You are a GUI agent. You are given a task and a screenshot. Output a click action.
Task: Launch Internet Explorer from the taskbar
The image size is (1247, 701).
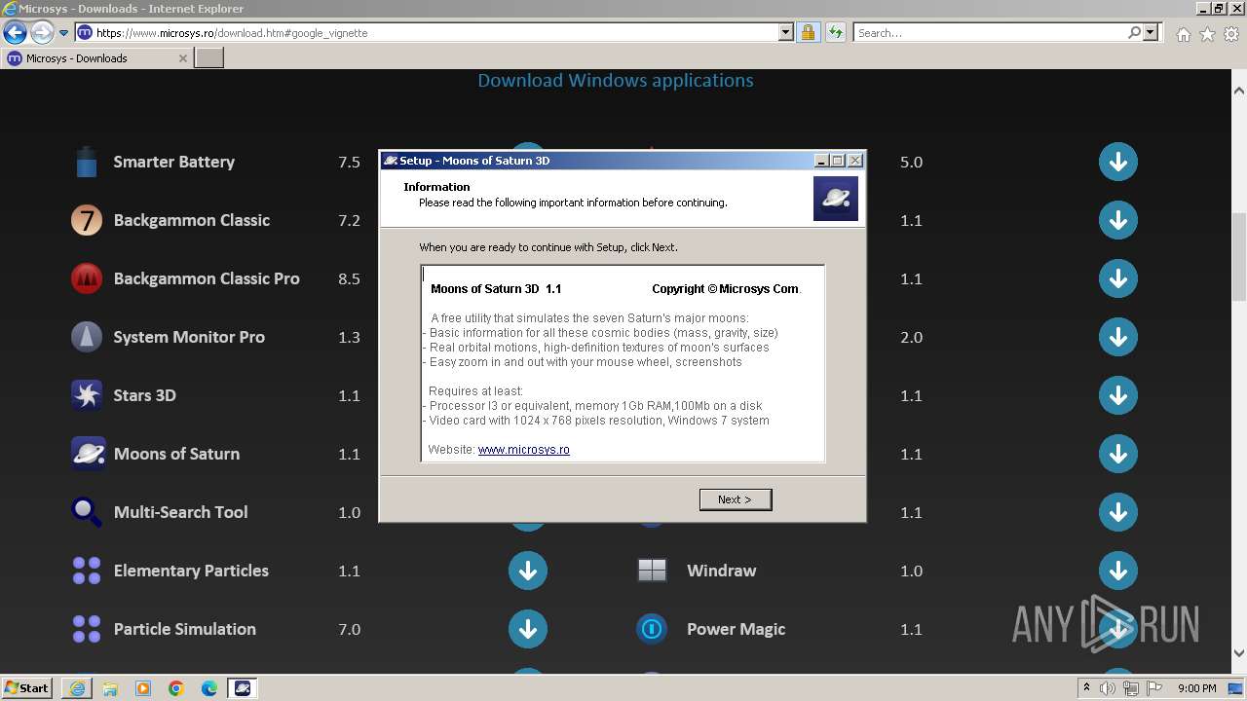click(77, 688)
